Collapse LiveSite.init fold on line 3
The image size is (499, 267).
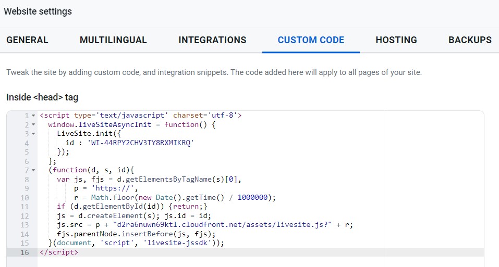click(x=34, y=134)
